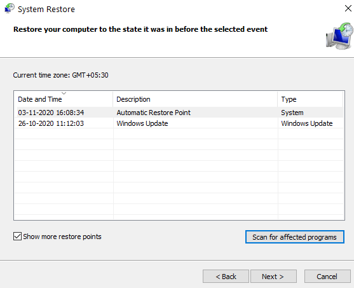The image size is (354, 288).
Task: Sort by Description column header
Action: coord(195,99)
